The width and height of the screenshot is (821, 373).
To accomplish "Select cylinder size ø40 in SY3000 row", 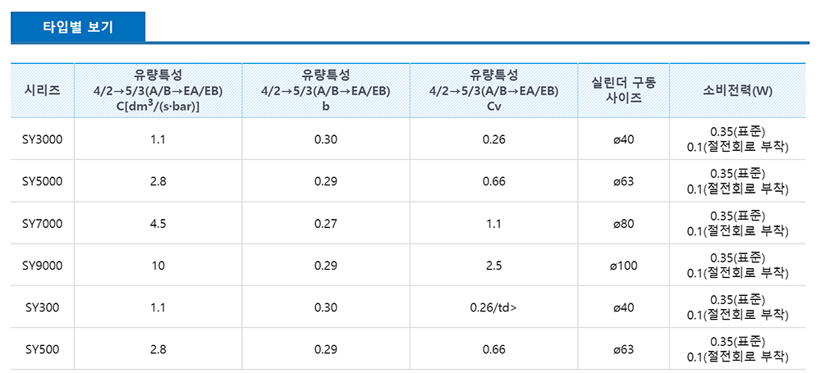I will pyautogui.click(x=624, y=139).
